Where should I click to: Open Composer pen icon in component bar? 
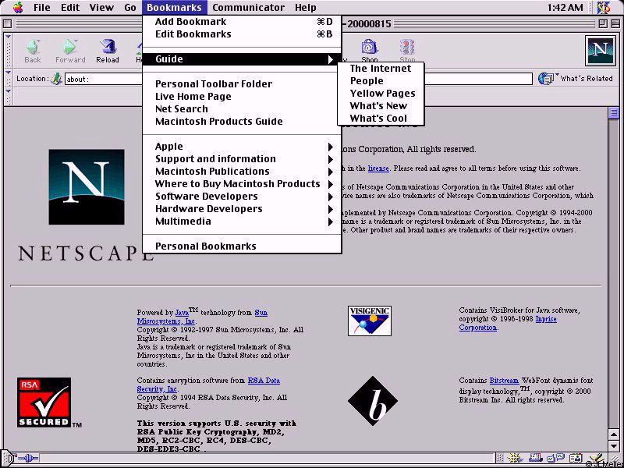(x=597, y=458)
